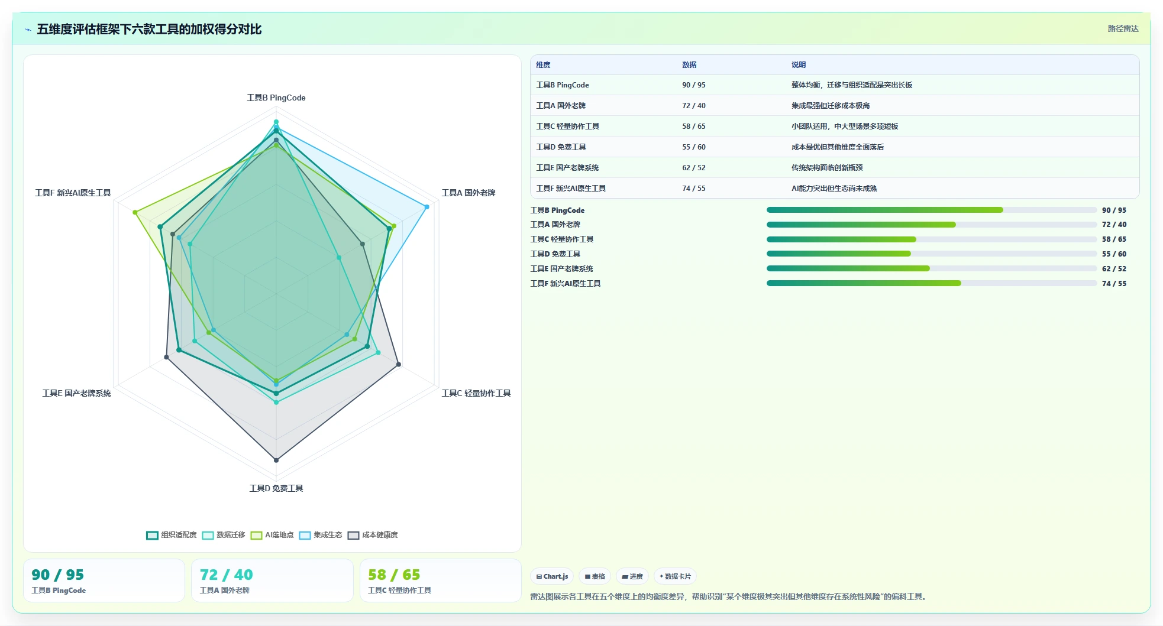Screen dimensions: 1163x626
Task: Click the dark 成本健康度 point on 工具D axis
Action: point(276,460)
